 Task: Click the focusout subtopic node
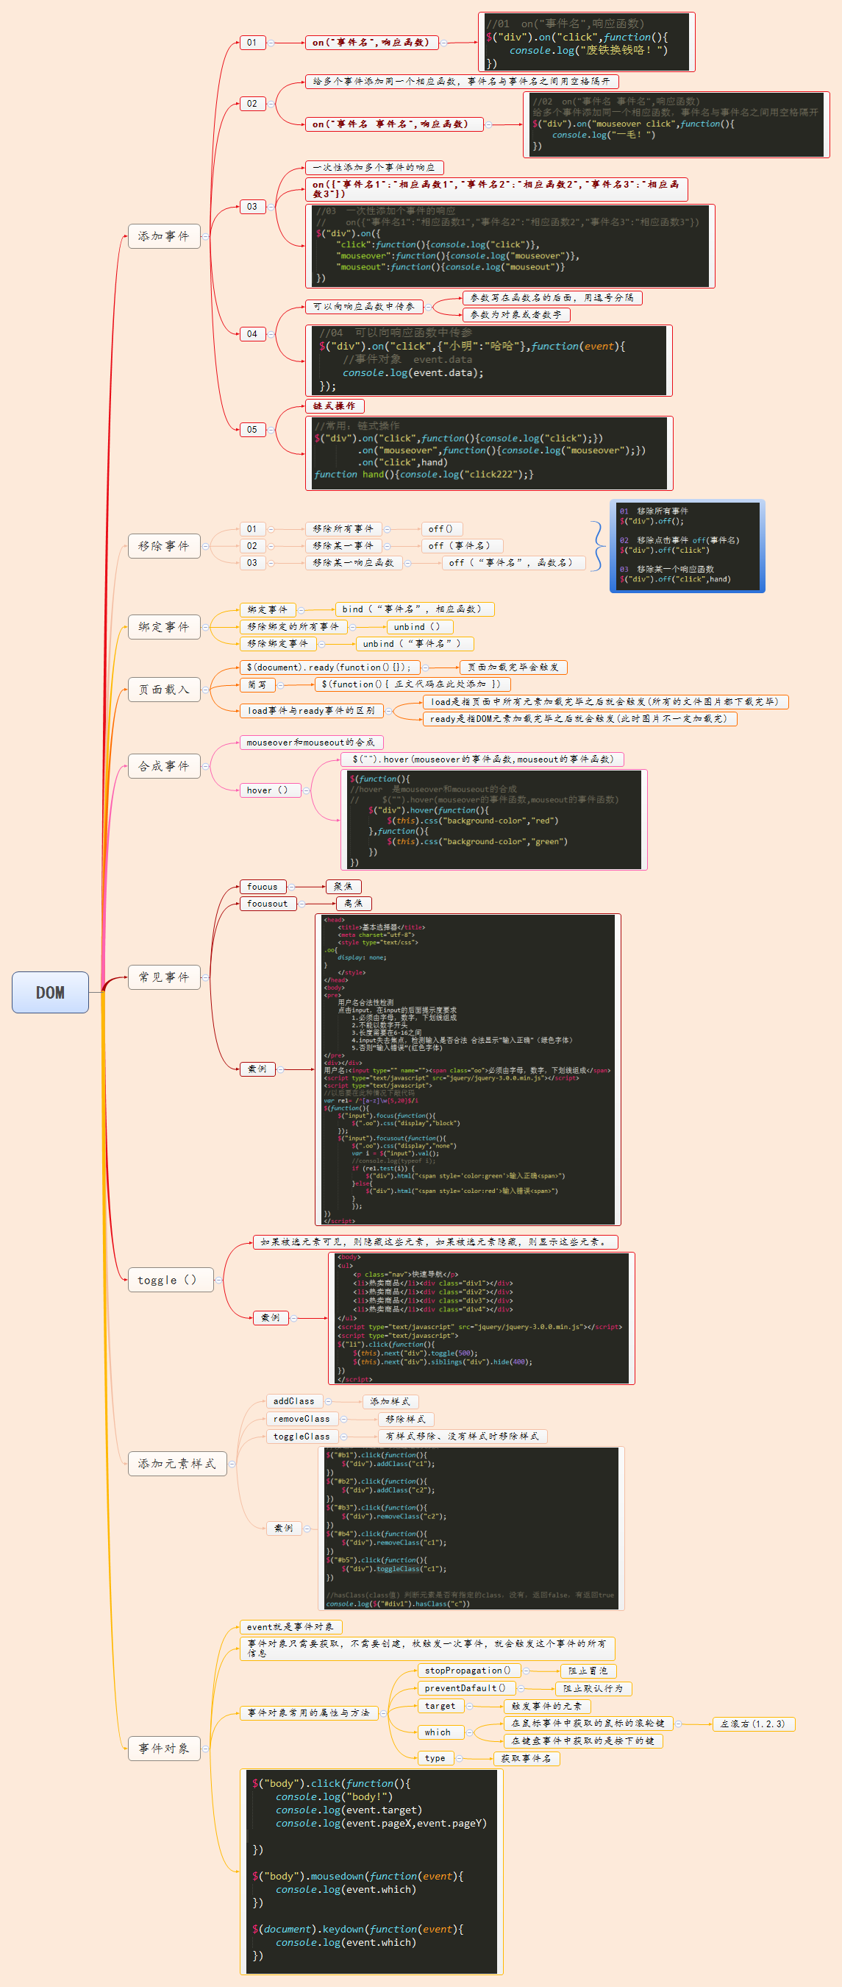click(x=268, y=903)
